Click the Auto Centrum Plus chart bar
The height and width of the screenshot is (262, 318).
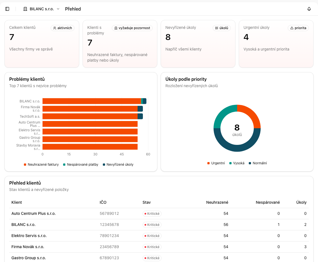point(90,124)
